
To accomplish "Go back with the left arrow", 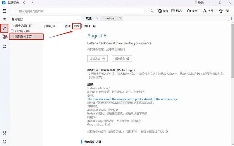I will pyautogui.click(x=24, y=3).
